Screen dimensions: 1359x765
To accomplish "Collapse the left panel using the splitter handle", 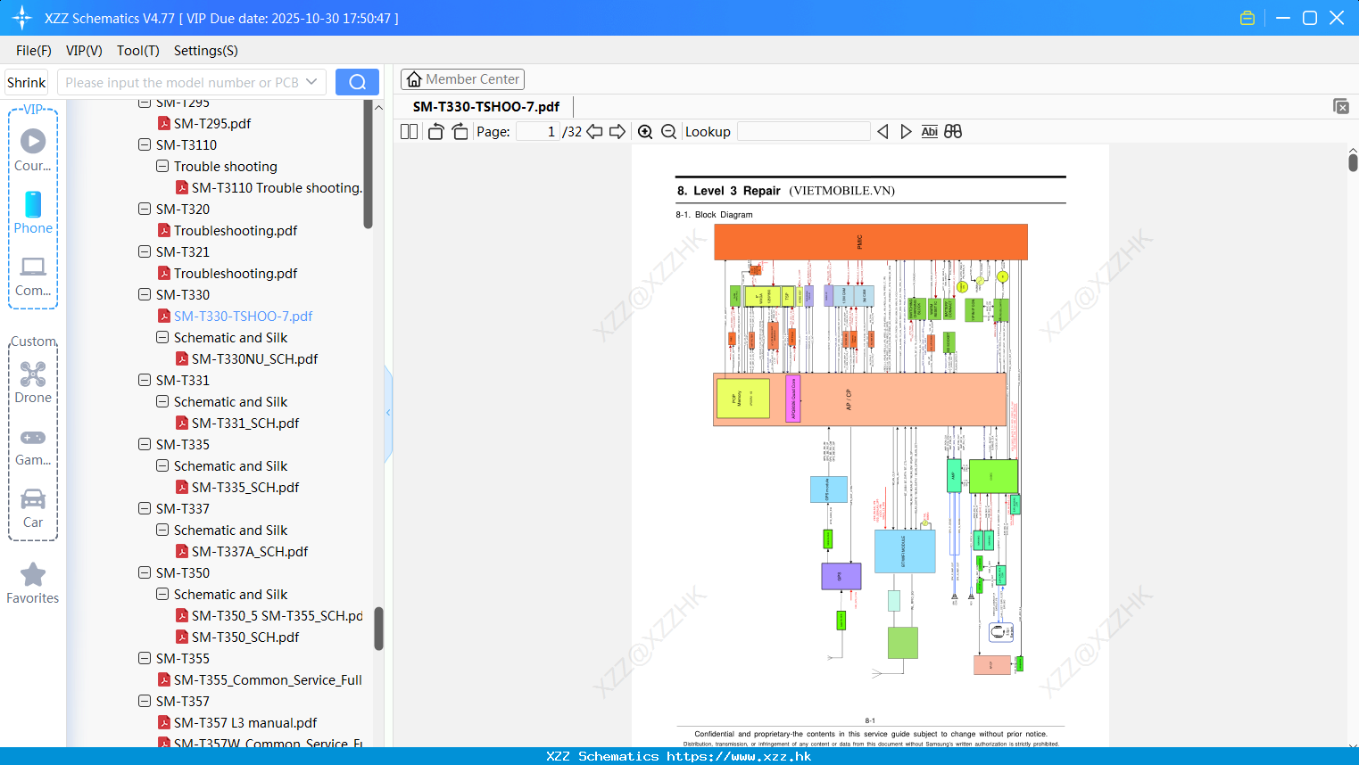I will point(388,413).
